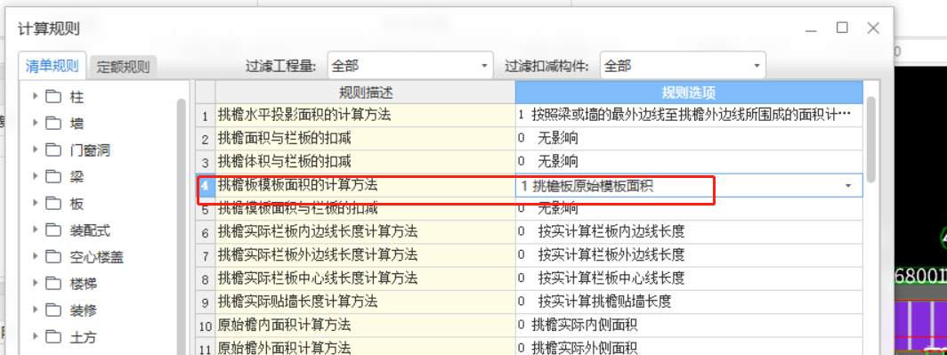
Task: Click the component tree vertical scrollbar
Action: (x=182, y=226)
